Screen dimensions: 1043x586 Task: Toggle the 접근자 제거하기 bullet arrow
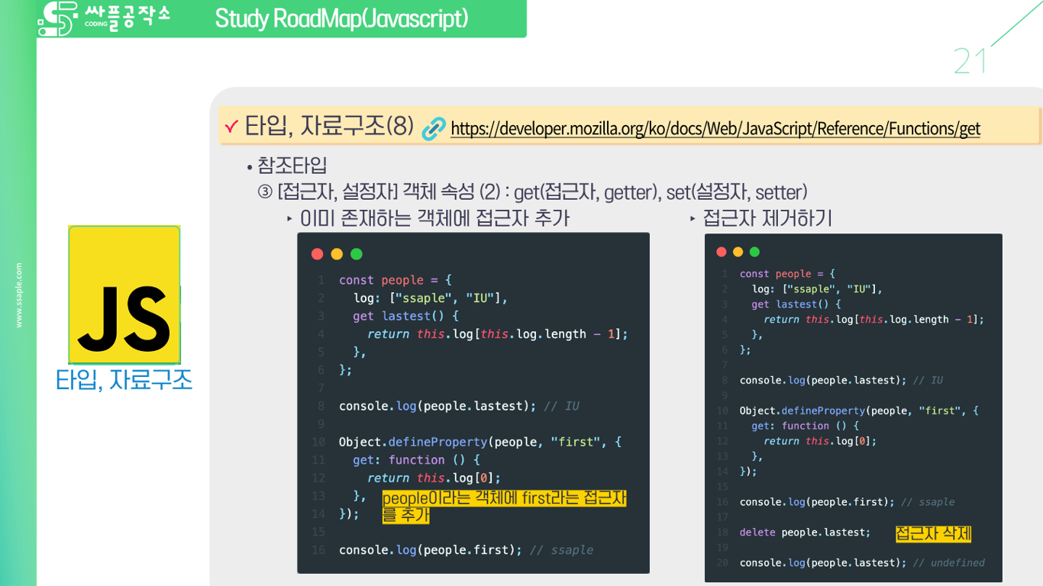(x=693, y=217)
